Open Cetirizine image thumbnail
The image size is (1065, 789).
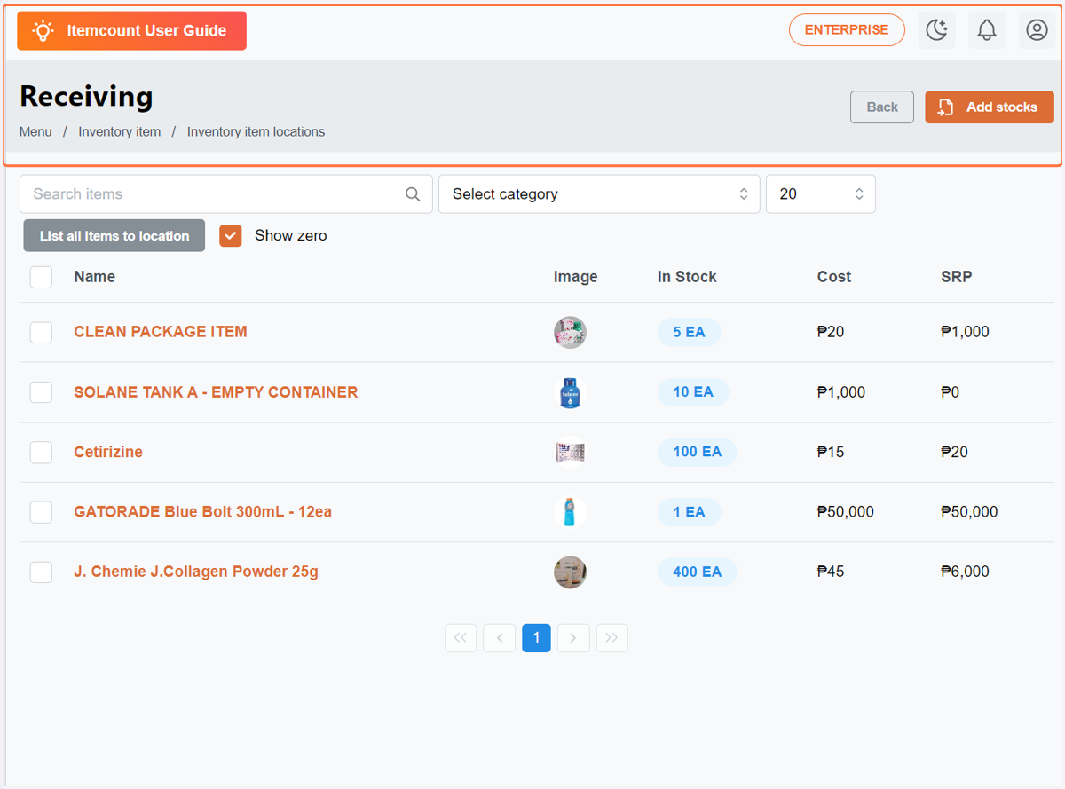[x=570, y=453]
